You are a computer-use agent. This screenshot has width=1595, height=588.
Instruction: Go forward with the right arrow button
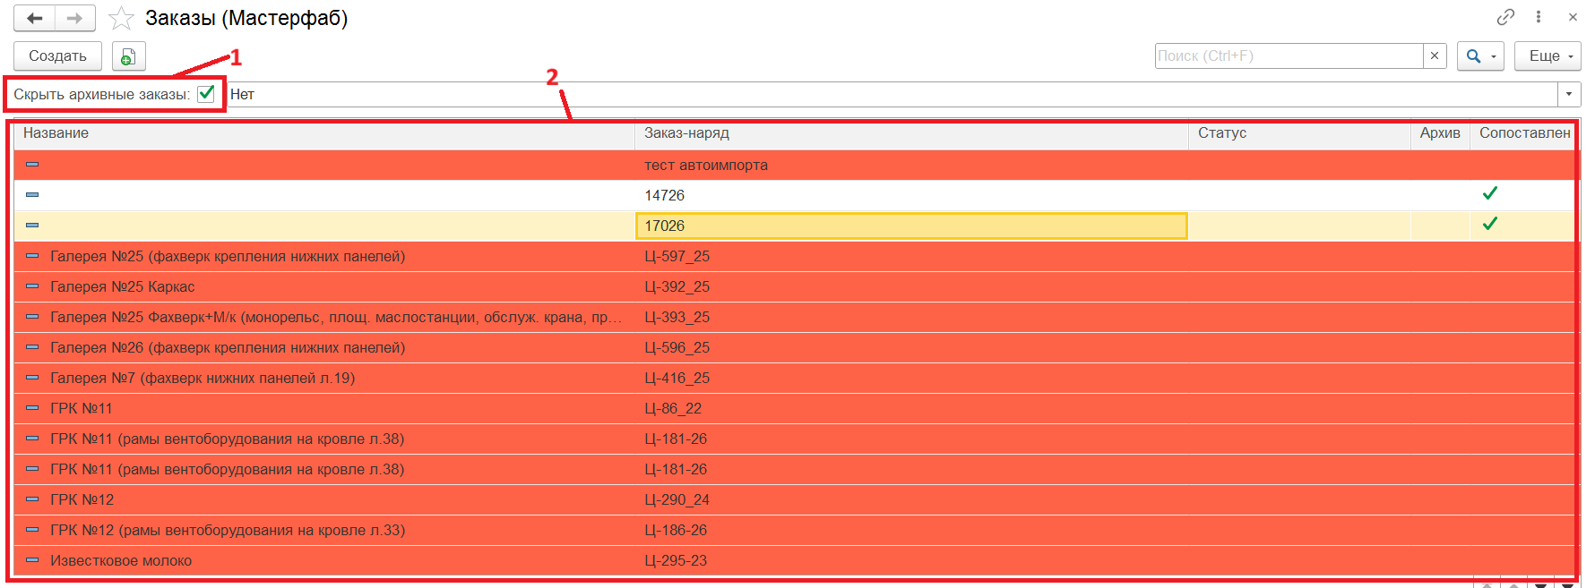coord(75,18)
